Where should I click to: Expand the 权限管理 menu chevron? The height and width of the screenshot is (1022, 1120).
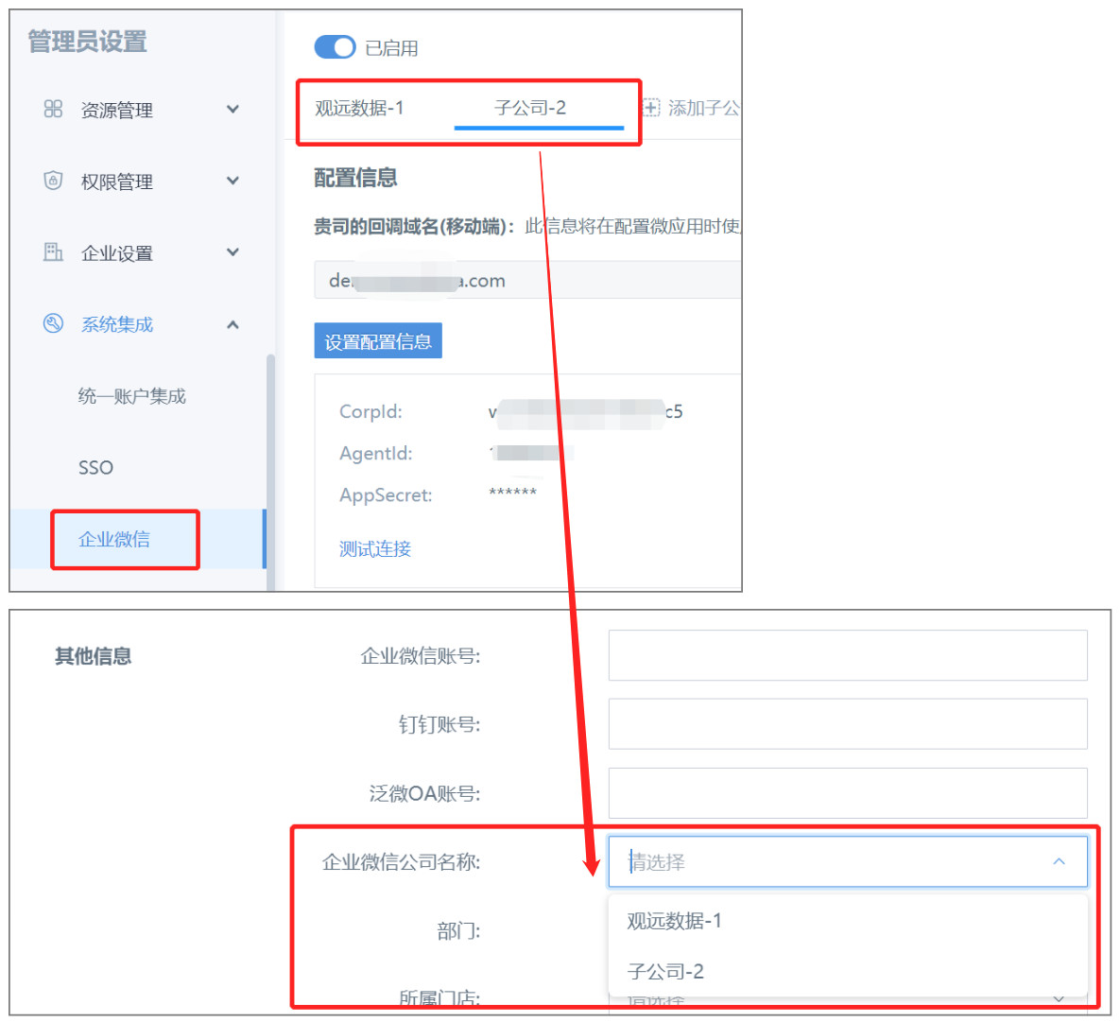click(233, 181)
